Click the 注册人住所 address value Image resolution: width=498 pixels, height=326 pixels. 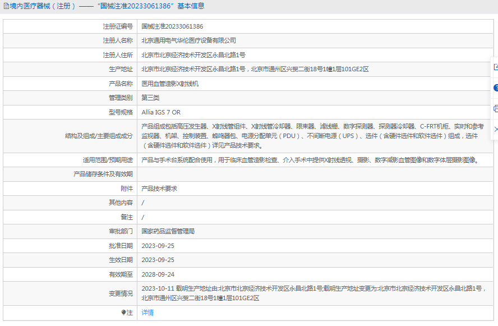coord(193,55)
